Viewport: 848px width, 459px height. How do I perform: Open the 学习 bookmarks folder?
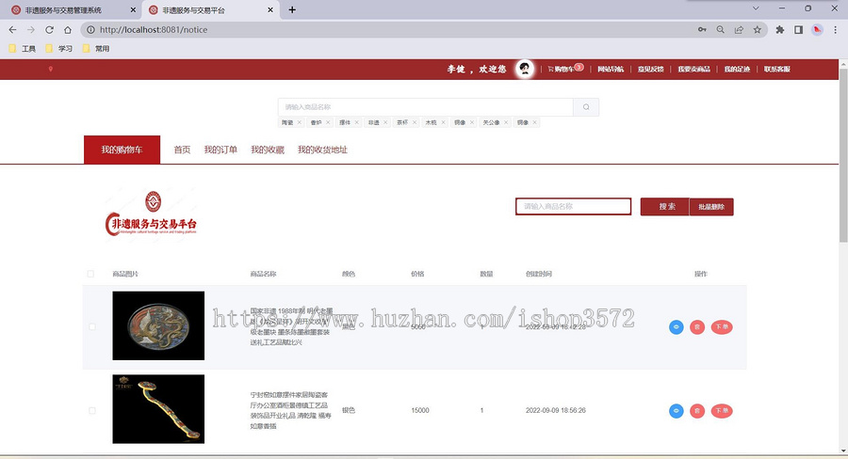pyautogui.click(x=59, y=49)
